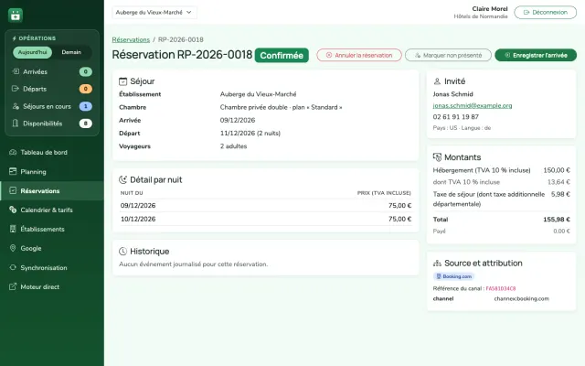
Task: Click the guest name Jonas Schmid
Action: [x=452, y=94]
